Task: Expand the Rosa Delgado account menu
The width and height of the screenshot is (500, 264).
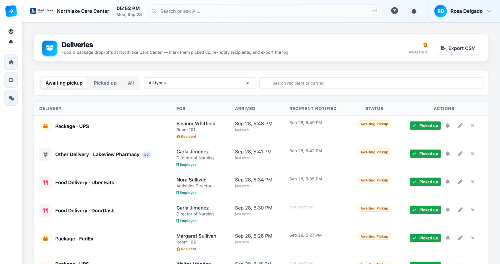Action: pyautogui.click(x=463, y=11)
